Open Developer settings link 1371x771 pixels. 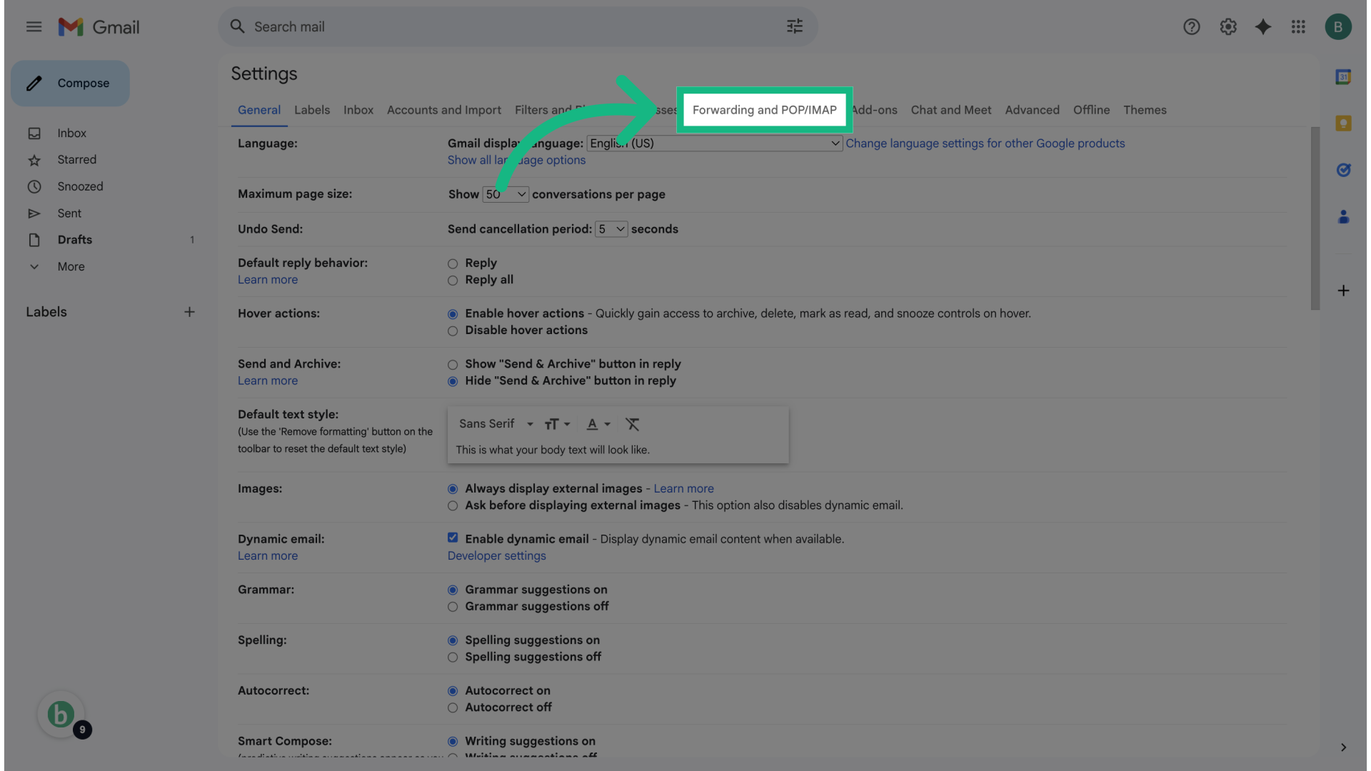pyautogui.click(x=496, y=556)
